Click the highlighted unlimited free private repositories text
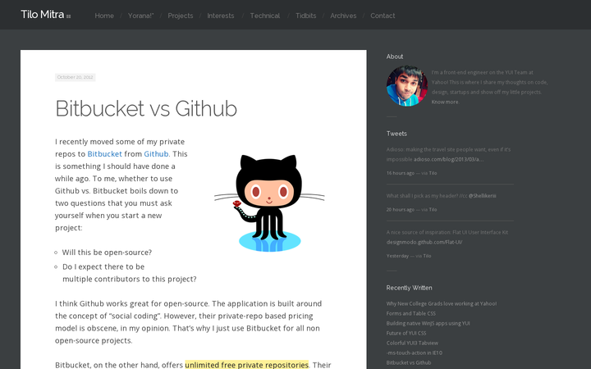The height and width of the screenshot is (369, 591). [x=246, y=365]
